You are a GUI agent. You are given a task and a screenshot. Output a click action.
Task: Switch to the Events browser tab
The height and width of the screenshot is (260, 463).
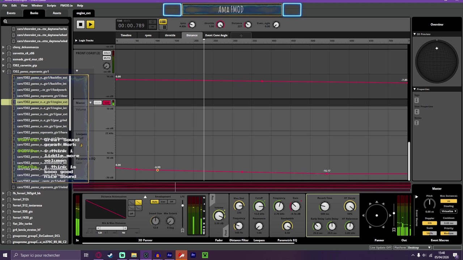[x=11, y=13]
